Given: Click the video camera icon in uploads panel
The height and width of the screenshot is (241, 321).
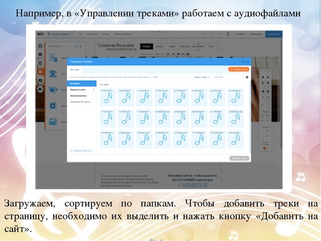Looking at the screenshot, I should coord(53,90).
